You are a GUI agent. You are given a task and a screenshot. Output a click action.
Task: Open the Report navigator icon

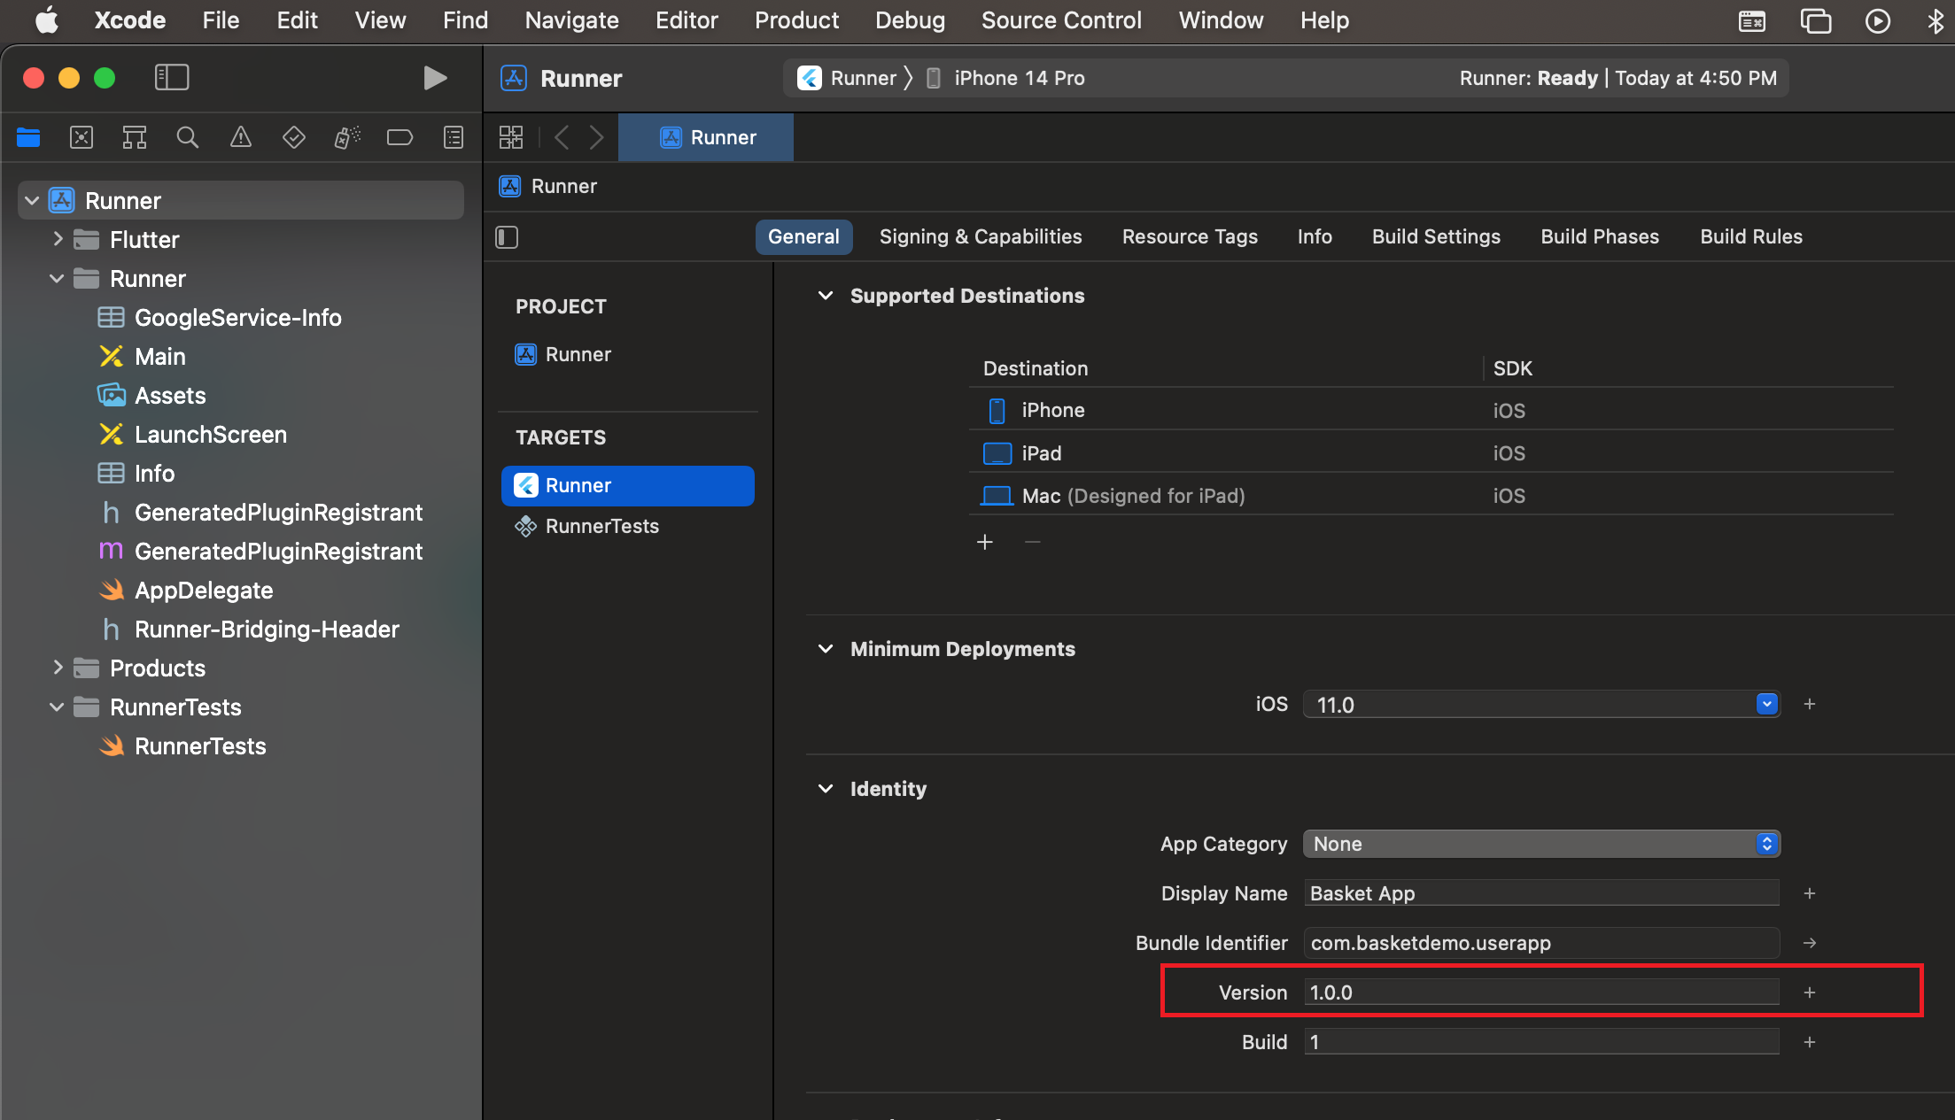click(x=454, y=137)
